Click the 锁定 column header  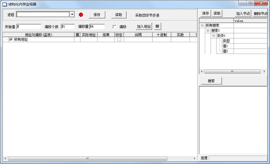[x=119, y=35]
